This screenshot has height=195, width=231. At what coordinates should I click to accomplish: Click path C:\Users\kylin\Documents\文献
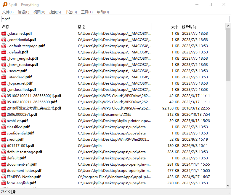(x=105, y=115)
